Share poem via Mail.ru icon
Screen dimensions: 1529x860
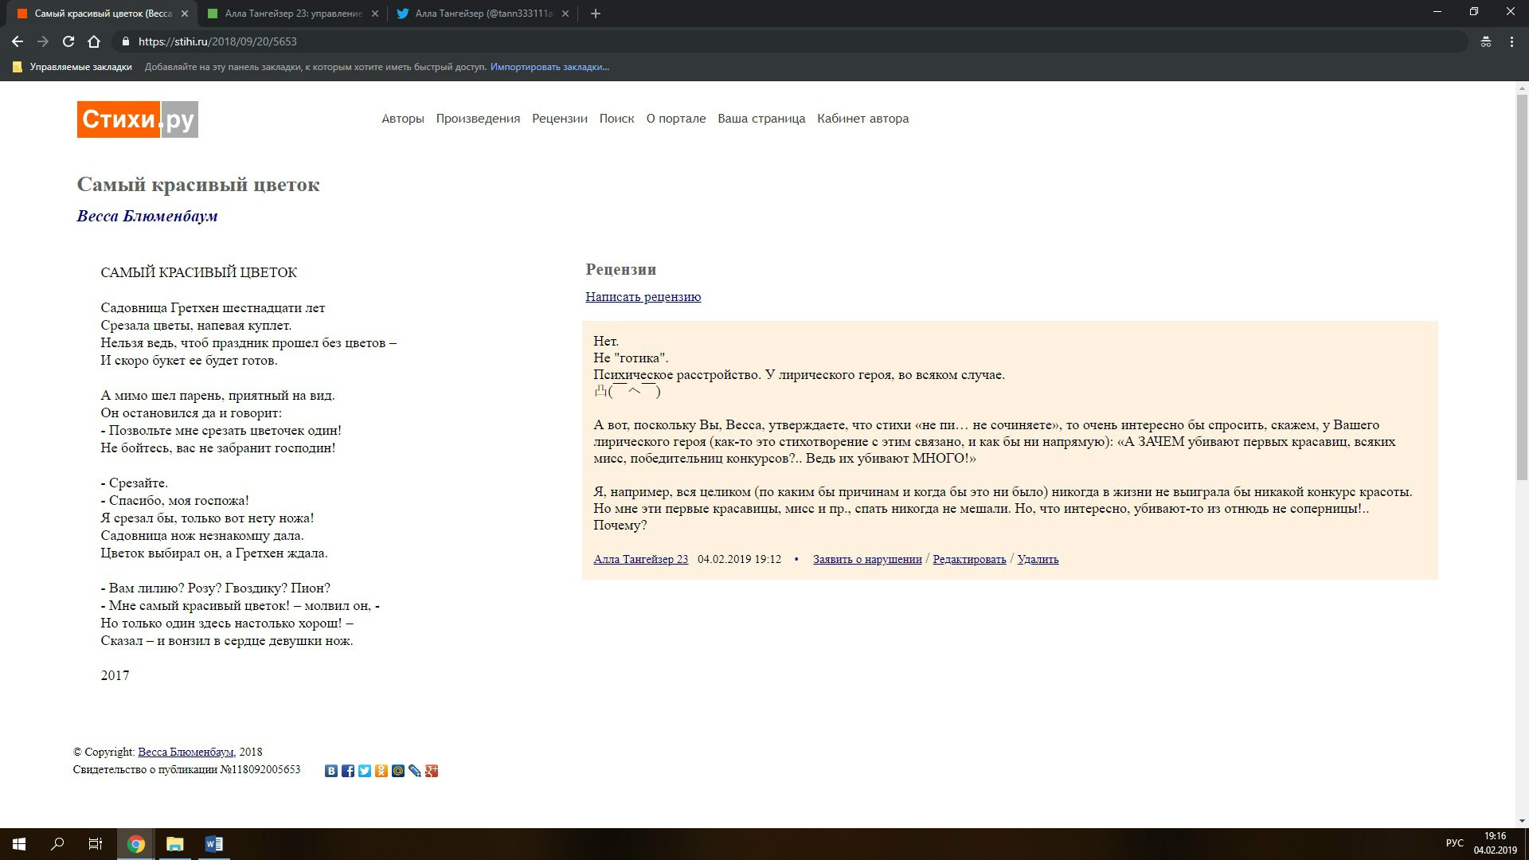tap(398, 771)
